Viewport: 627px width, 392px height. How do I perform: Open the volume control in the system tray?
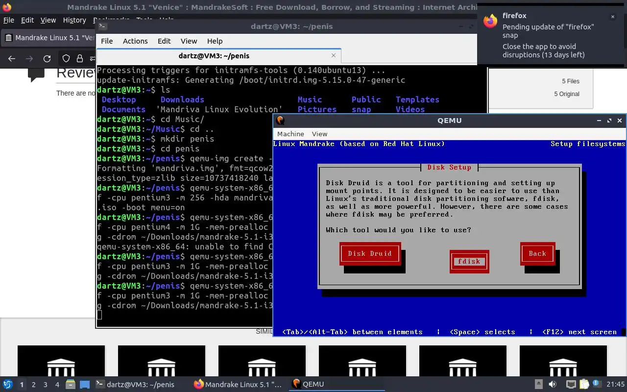pyautogui.click(x=553, y=384)
